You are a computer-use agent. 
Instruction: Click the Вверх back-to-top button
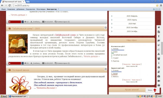coord(152,90)
